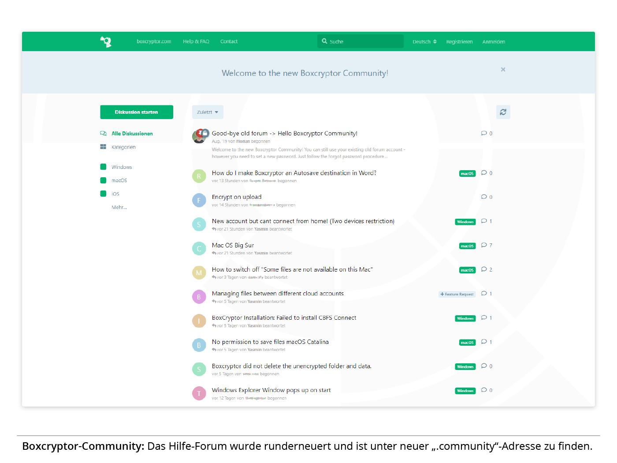Click the green macOS tag square in sidebar
This screenshot has width=617, height=463.
pos(103,180)
